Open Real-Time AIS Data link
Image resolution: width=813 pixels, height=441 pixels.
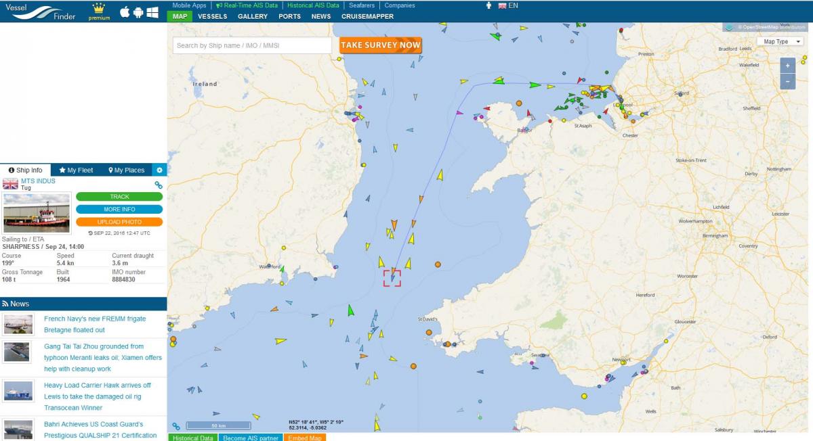[247, 5]
